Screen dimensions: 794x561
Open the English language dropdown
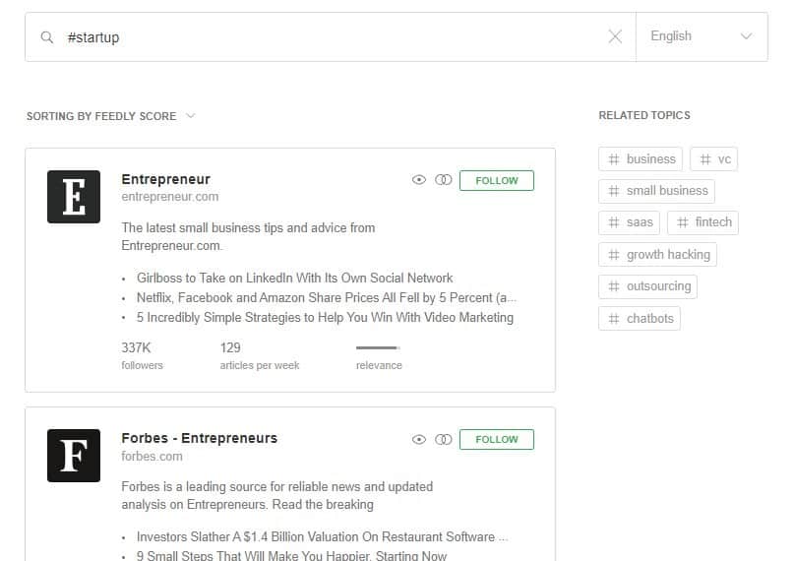(x=702, y=36)
